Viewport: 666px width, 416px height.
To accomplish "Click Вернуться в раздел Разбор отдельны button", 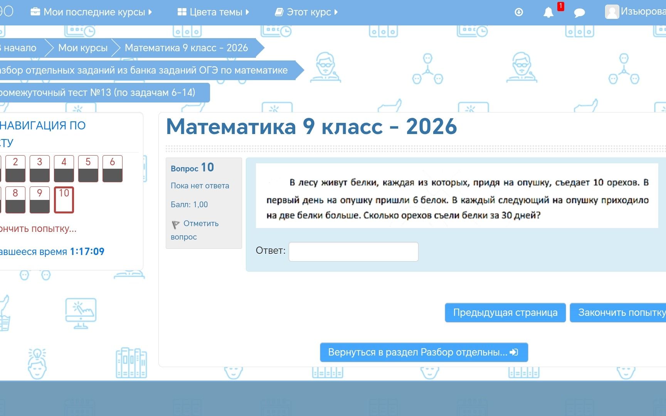I will pos(424,352).
